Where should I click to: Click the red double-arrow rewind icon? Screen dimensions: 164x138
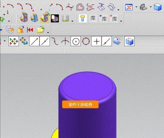click(x=30, y=30)
